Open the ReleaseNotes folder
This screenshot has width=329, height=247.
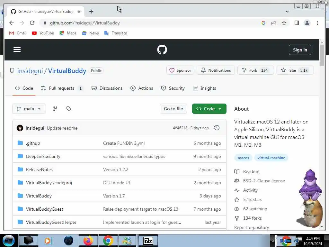tap(39, 169)
